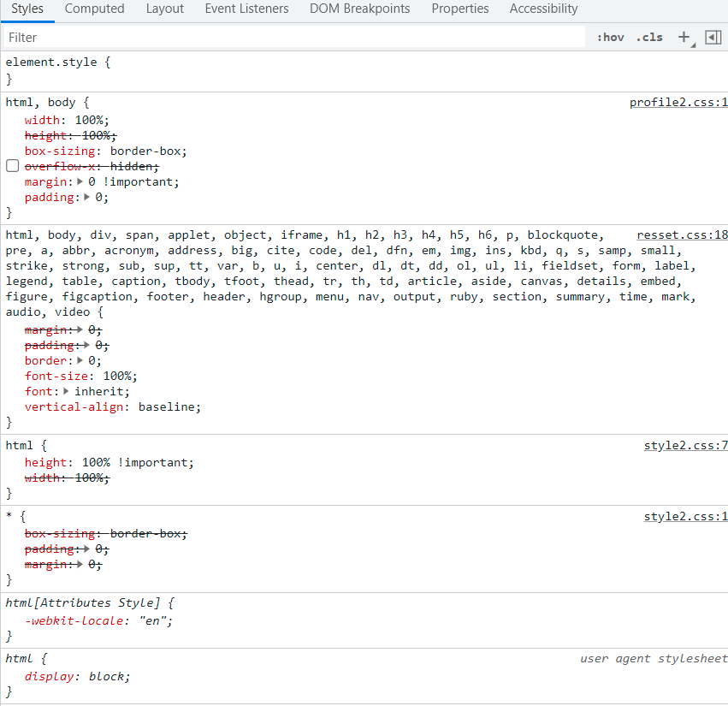The image size is (728, 706).
Task: Click height: 100% !important declaration
Action: click(109, 463)
